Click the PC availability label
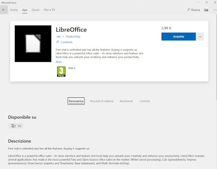217x169 pixels. tap(20, 126)
